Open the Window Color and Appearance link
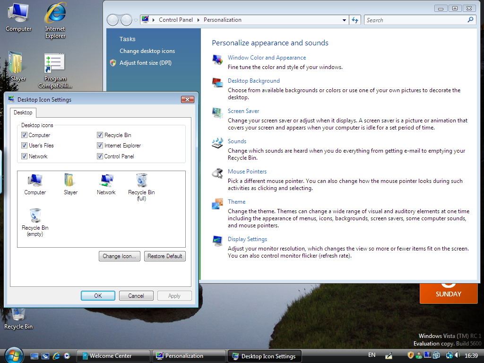This screenshot has width=484, height=363. [267, 57]
